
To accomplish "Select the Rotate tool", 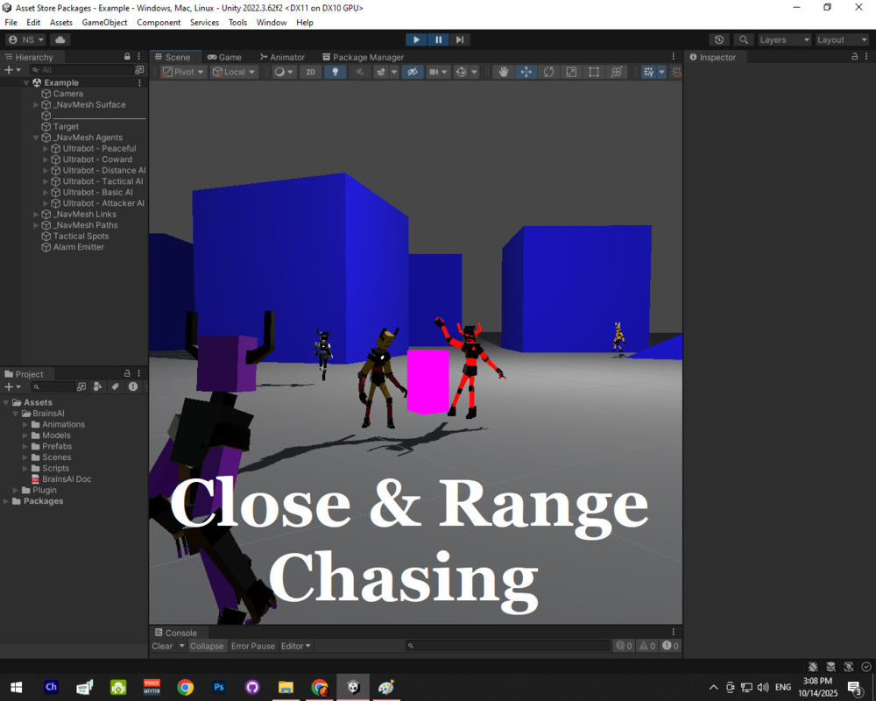I will (x=548, y=72).
